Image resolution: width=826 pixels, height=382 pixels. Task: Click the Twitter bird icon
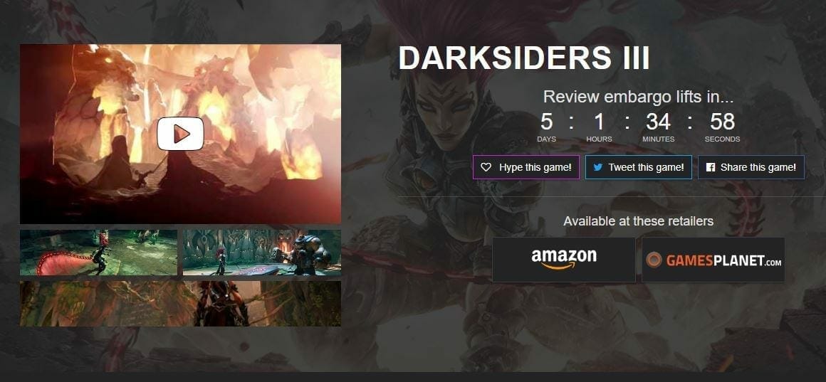[x=597, y=167]
